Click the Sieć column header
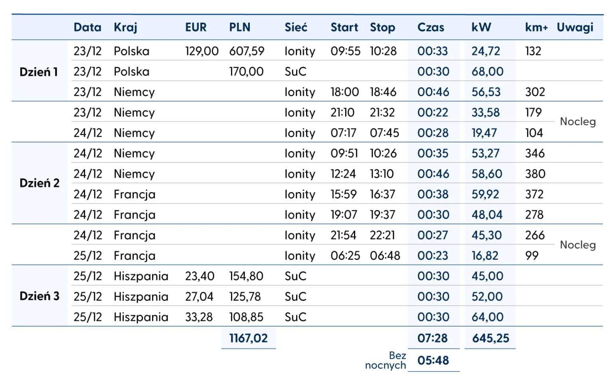 (x=296, y=27)
